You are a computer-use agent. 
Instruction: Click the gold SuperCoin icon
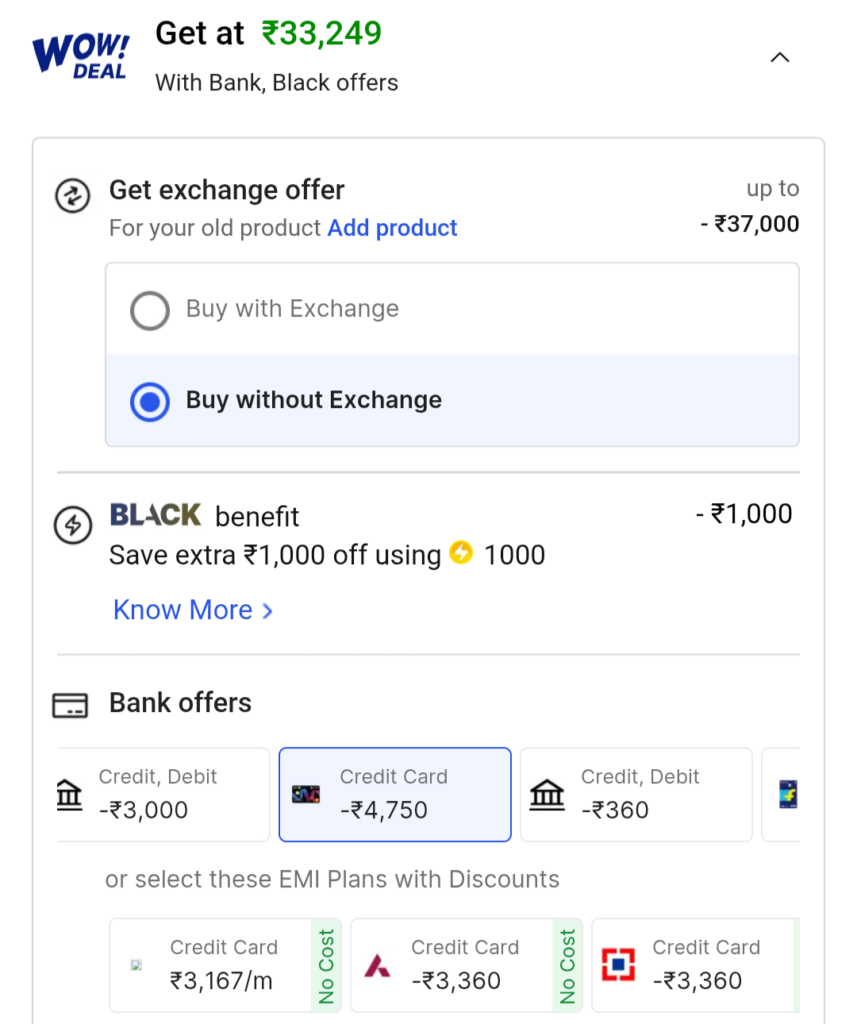(x=461, y=552)
